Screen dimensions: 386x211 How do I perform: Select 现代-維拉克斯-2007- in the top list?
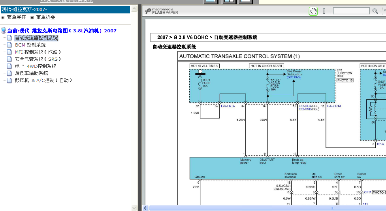point(65,9)
